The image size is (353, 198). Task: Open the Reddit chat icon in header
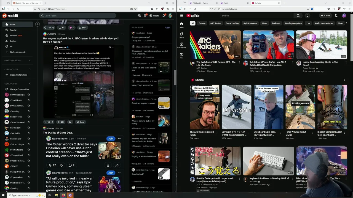coord(145,16)
